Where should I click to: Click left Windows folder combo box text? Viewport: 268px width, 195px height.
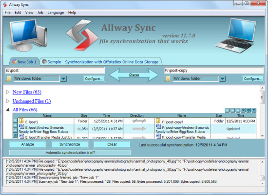[x=37, y=79]
